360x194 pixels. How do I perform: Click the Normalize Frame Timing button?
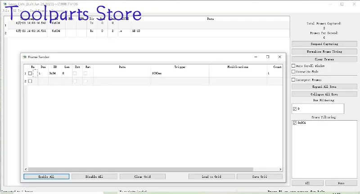coord(324,52)
